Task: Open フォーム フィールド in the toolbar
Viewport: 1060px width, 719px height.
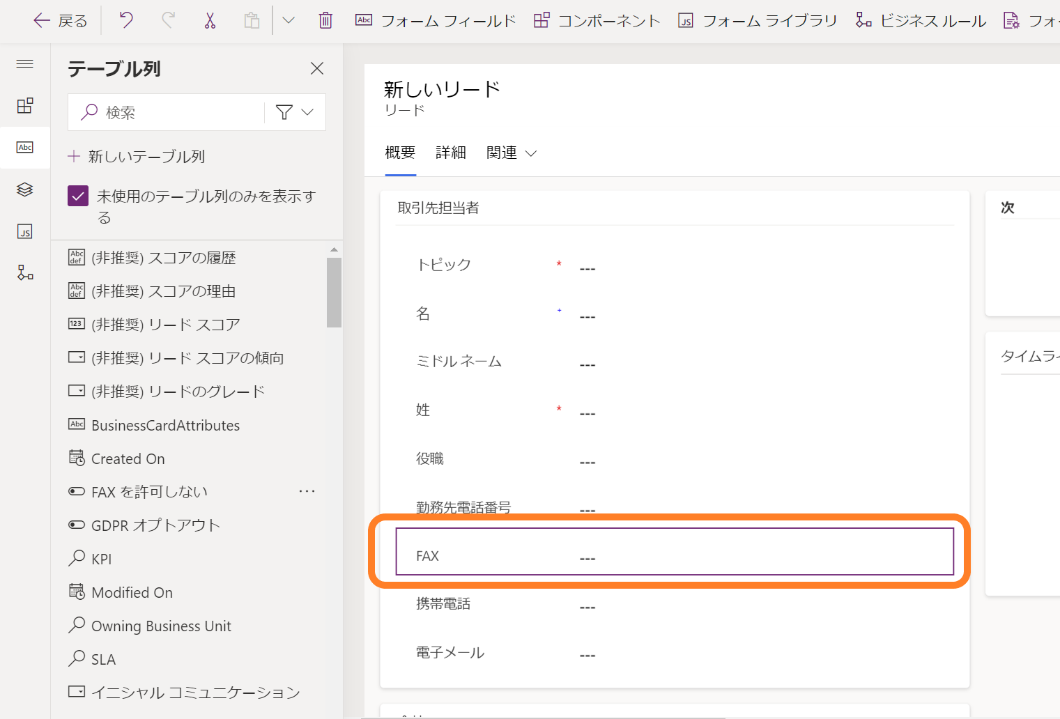Action: (x=436, y=21)
